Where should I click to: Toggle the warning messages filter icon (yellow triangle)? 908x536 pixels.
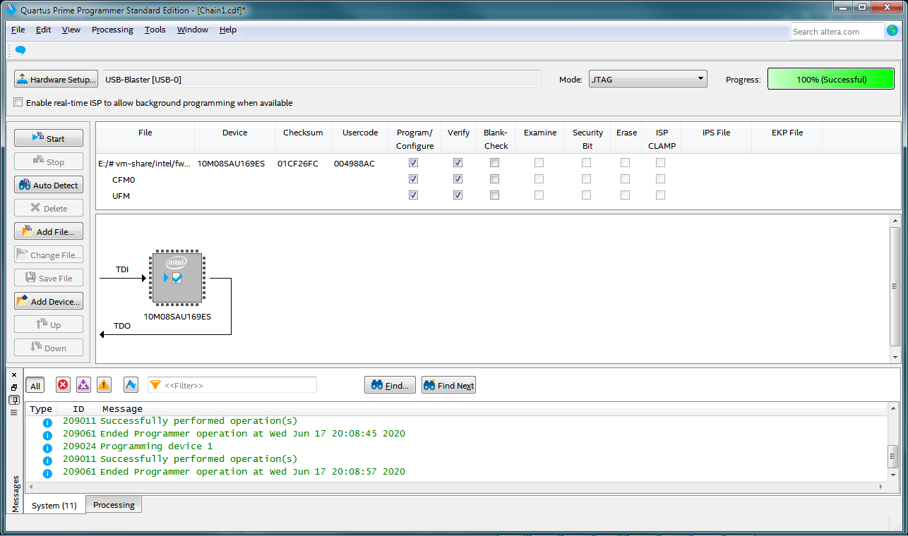[104, 384]
